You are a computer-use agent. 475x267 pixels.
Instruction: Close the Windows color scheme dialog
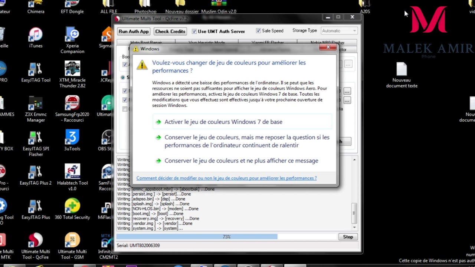pyautogui.click(x=328, y=47)
